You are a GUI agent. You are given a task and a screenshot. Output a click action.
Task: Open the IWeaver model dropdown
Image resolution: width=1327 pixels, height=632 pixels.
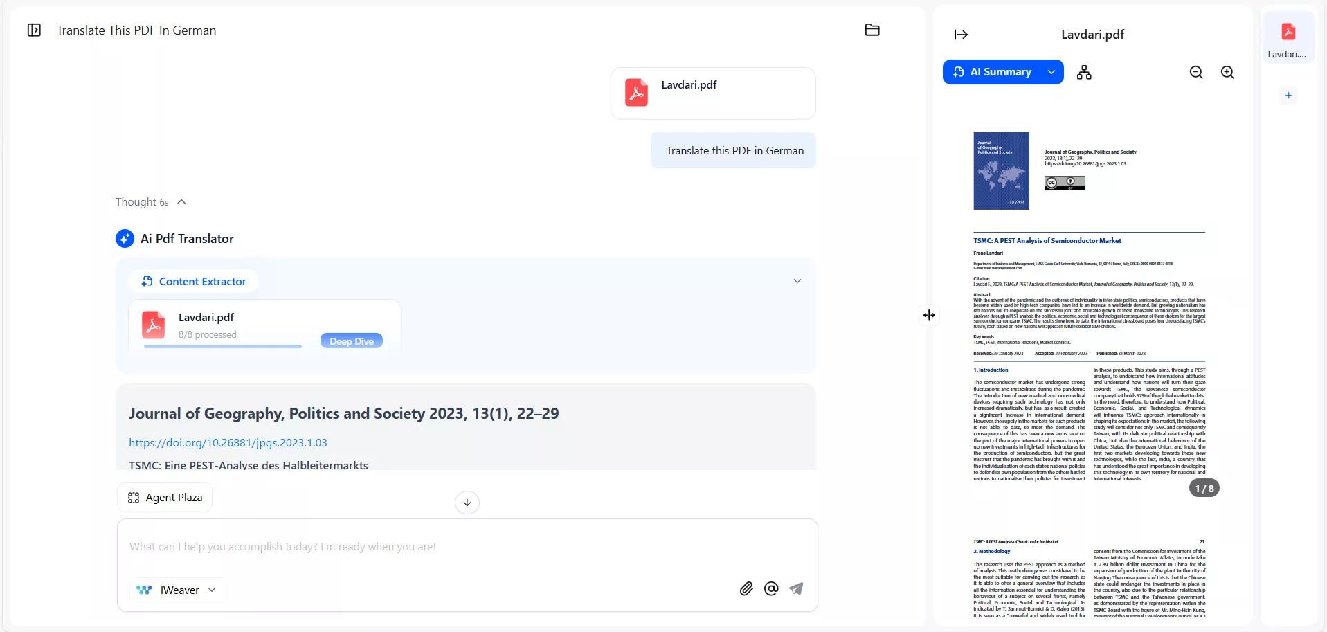pos(177,589)
